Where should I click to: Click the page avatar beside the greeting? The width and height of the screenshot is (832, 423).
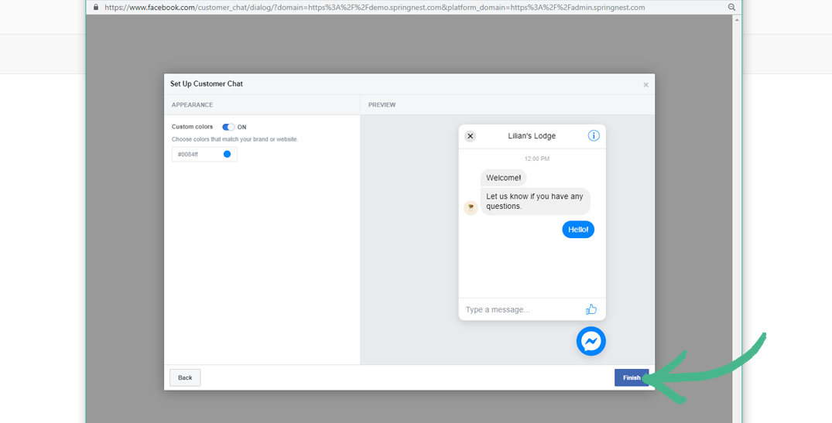(471, 207)
